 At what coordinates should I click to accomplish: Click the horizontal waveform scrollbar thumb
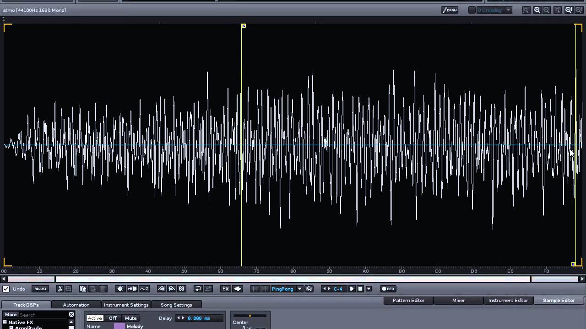(x=293, y=279)
